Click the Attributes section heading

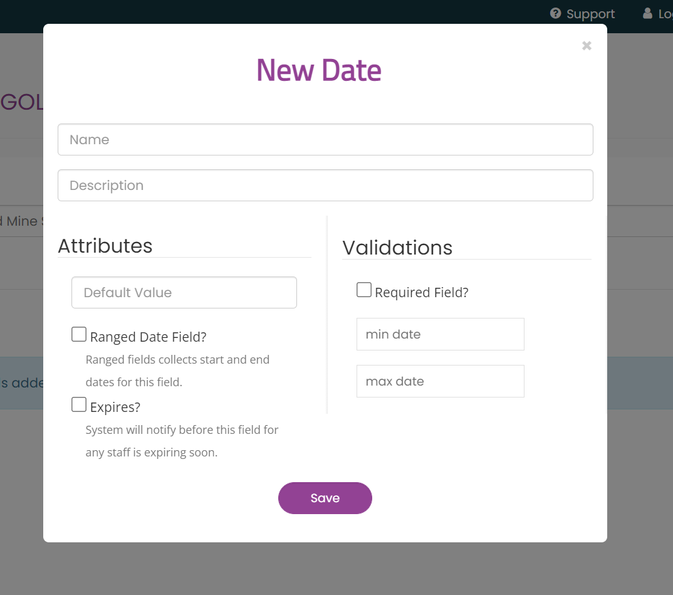pos(105,246)
